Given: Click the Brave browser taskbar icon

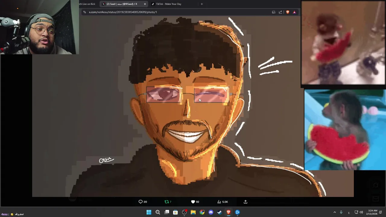Looking at the screenshot, I should (x=229, y=212).
